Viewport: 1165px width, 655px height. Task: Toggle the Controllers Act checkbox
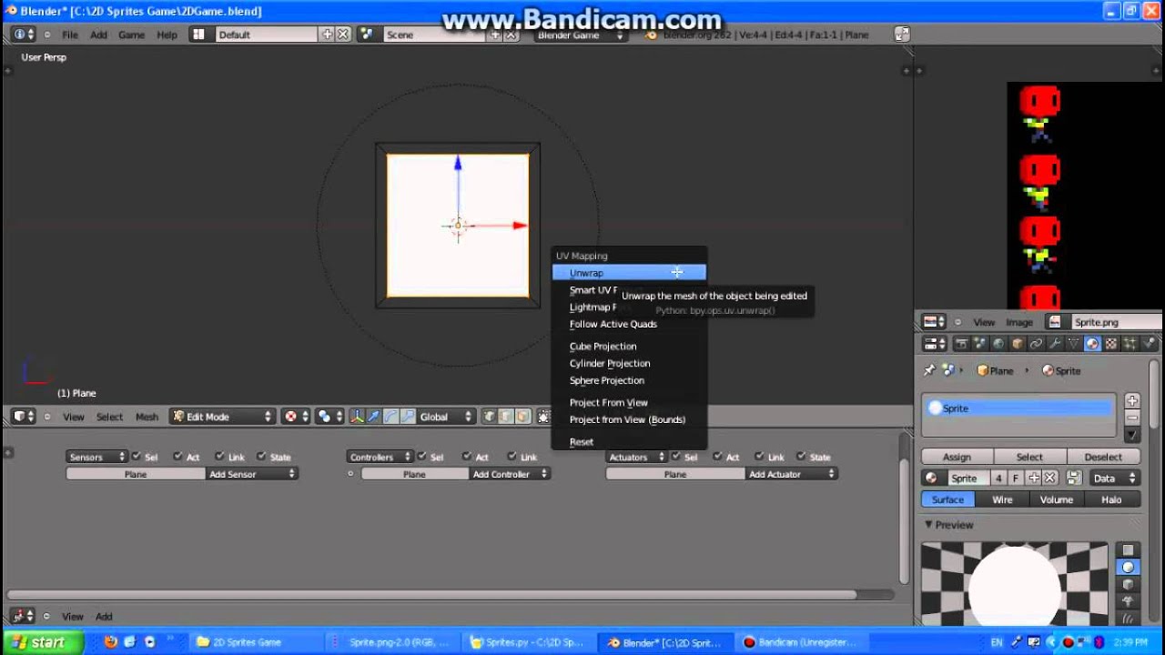[468, 457]
